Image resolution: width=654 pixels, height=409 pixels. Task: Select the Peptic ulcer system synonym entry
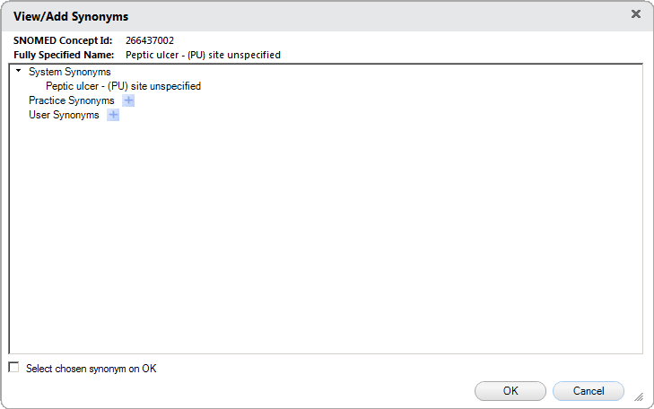click(124, 86)
